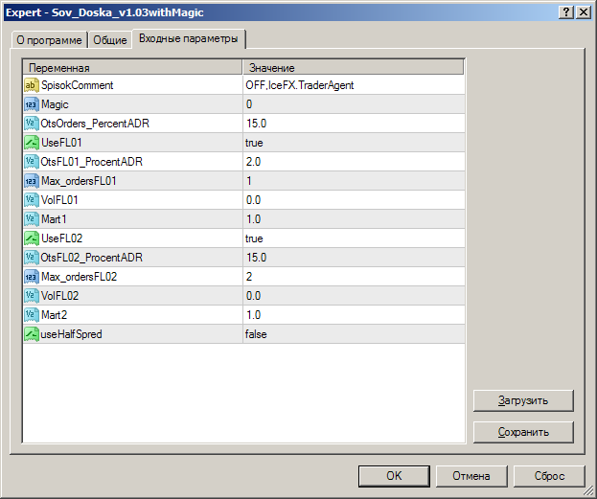Screen dimensions: 597x499
Task: Click the double icon beside OtsFL01_ProcentADR
Action: click(32, 162)
